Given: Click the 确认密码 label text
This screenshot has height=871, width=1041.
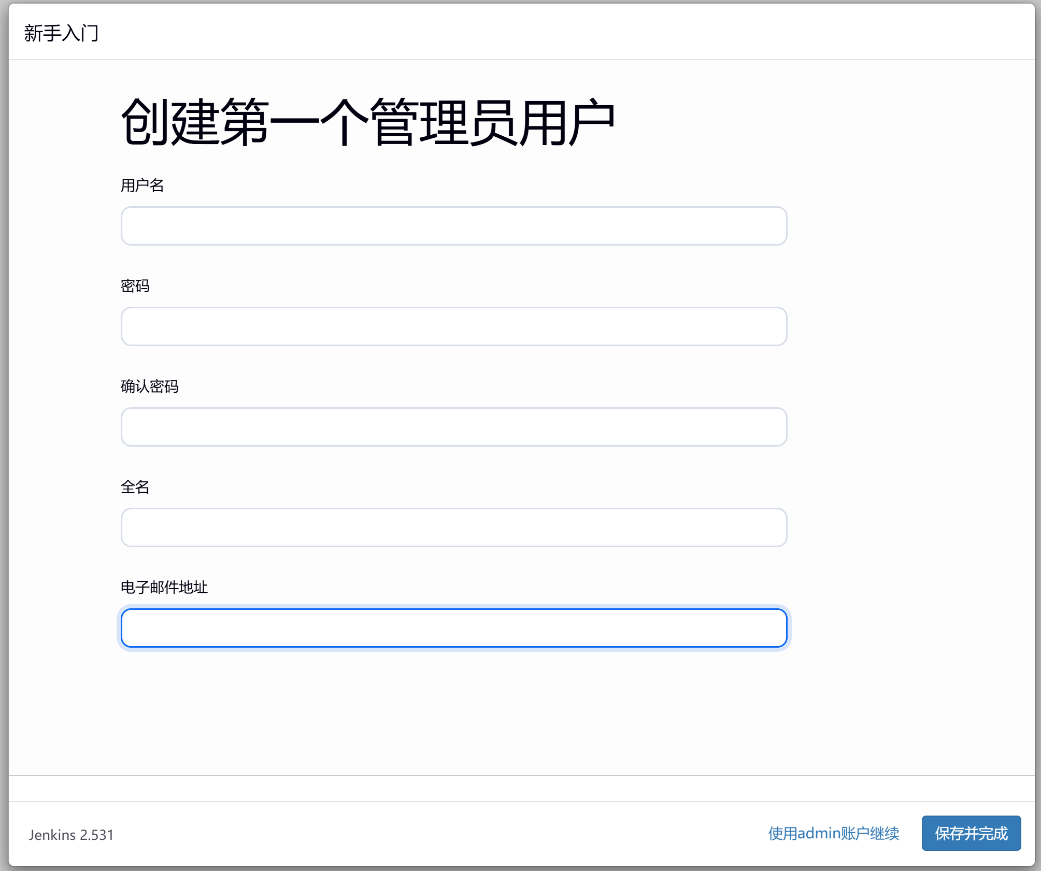Looking at the screenshot, I should click(149, 387).
